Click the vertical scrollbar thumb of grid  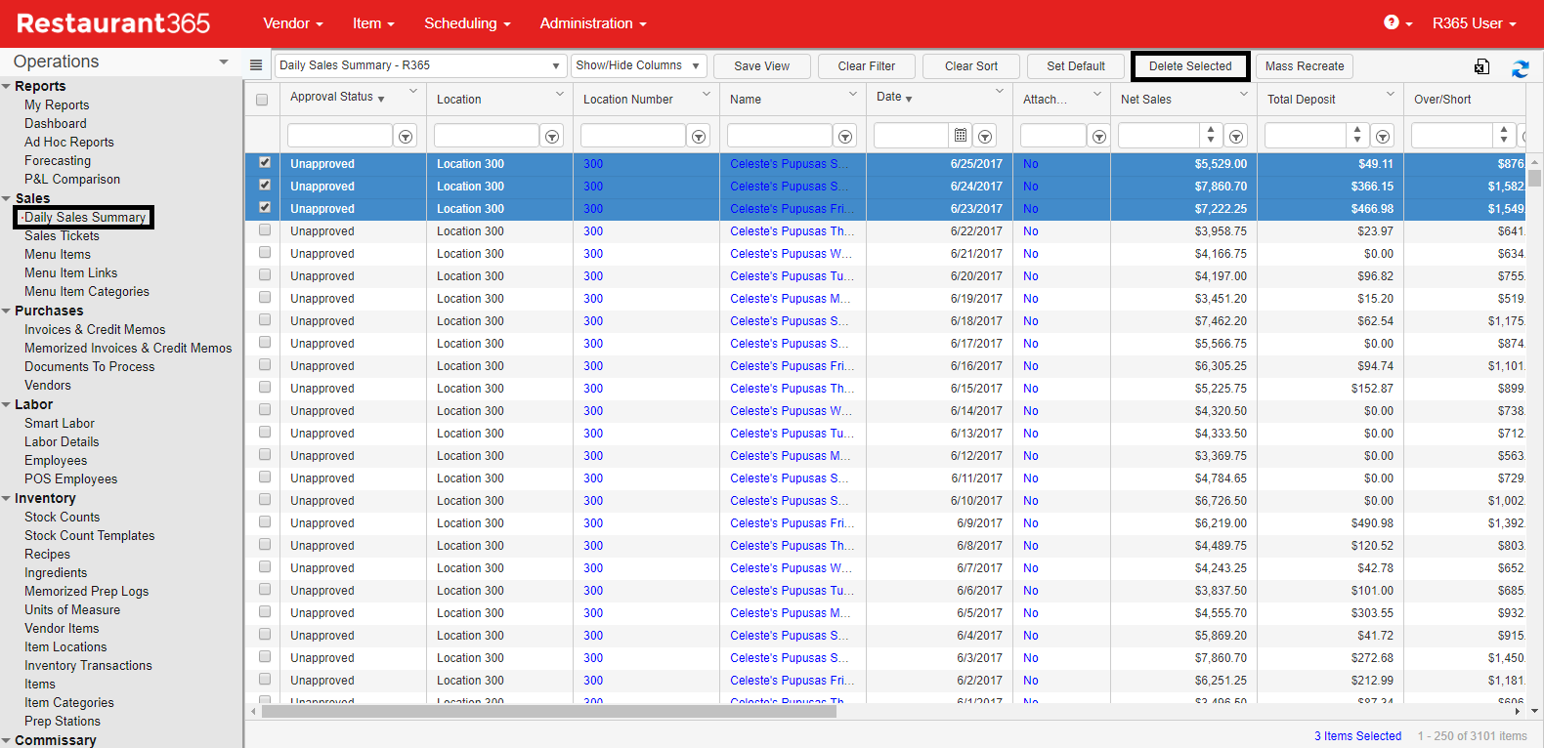click(x=1535, y=178)
